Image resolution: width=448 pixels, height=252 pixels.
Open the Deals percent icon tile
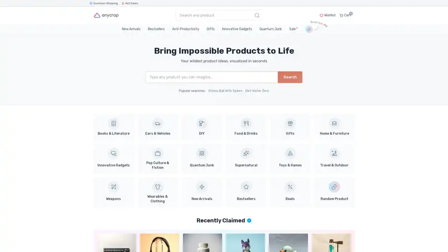click(290, 192)
